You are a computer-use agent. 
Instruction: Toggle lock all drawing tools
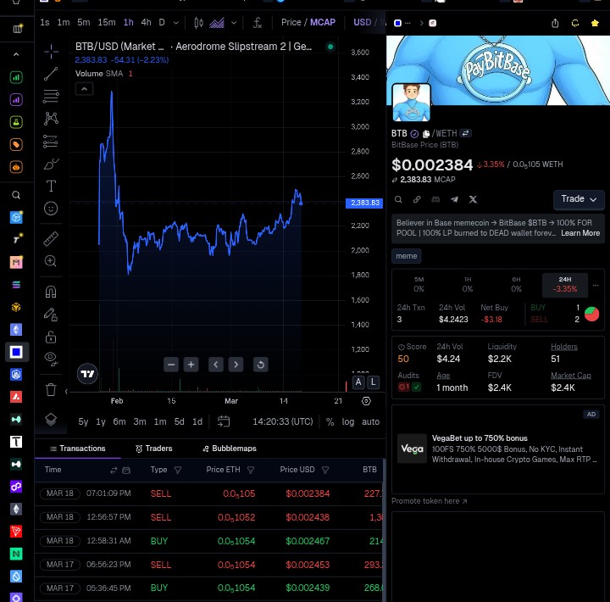(51, 337)
